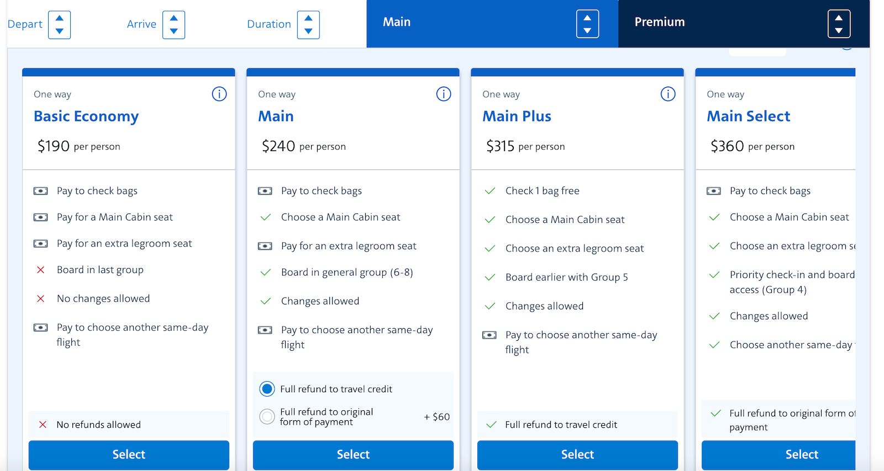Click money icon beside Basic Economy check bags
Image resolution: width=884 pixels, height=471 pixels.
click(x=40, y=191)
